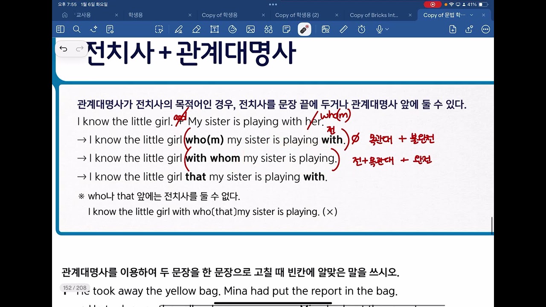This screenshot has width=546, height=307.
Task: Select the active Copy of 문법 학... tab
Action: pos(444,15)
